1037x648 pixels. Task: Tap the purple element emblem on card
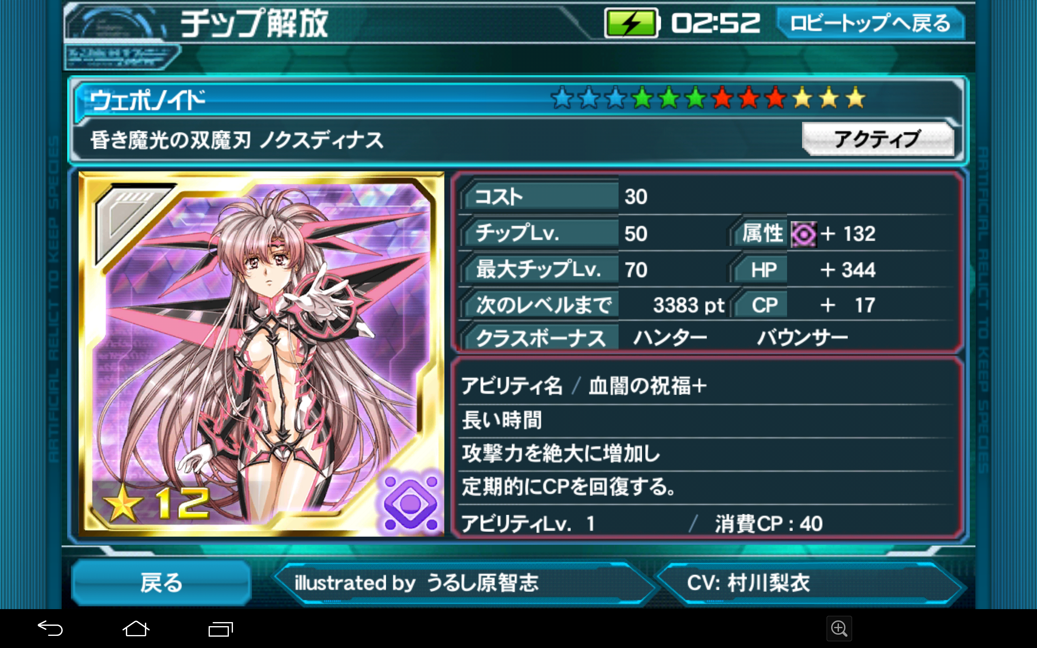[x=410, y=502]
